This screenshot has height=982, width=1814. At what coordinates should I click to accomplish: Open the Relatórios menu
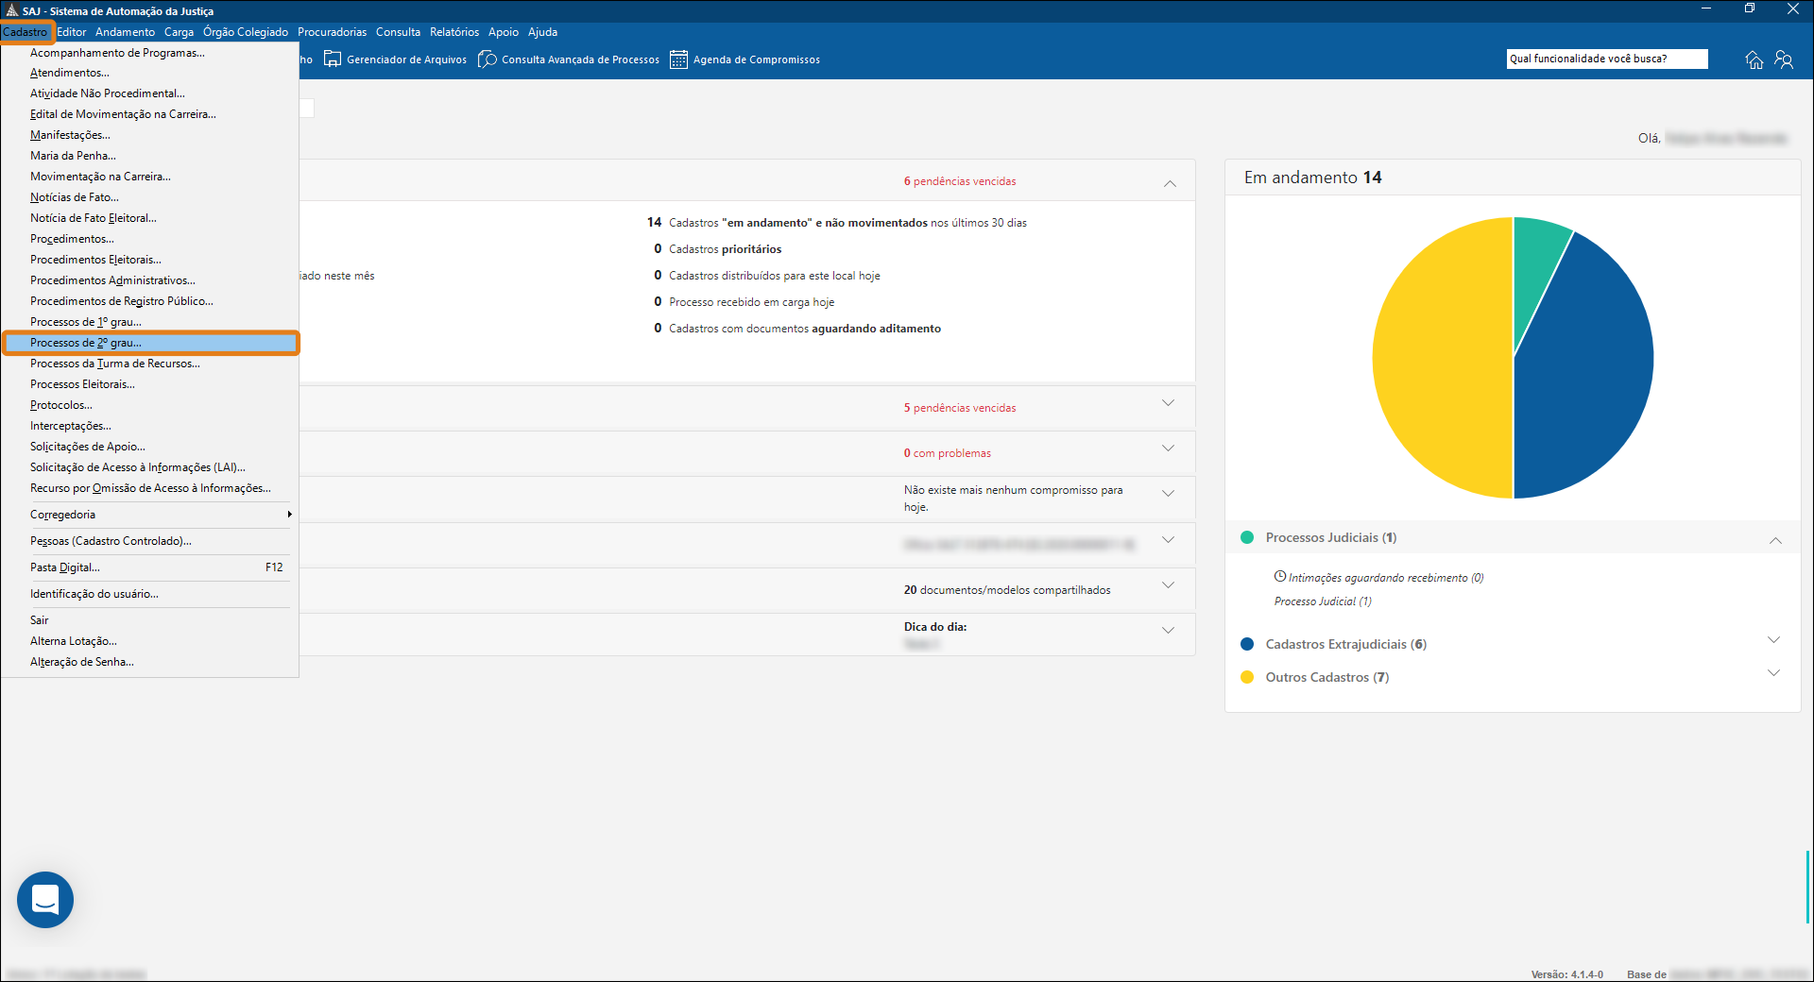454,32
